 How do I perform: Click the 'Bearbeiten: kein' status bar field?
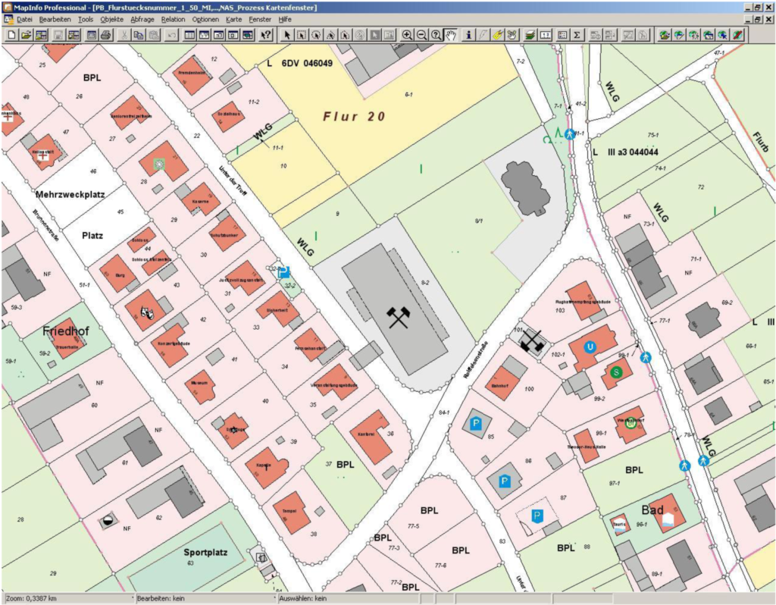click(197, 599)
